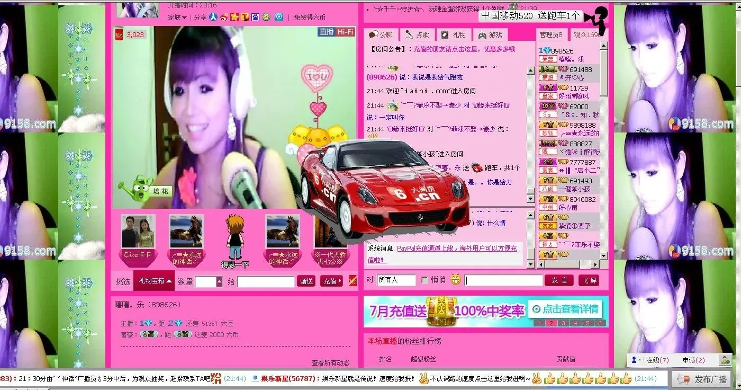The image size is (741, 390).
Task: Click the 直播 live badge on the video
Action: tap(327, 32)
